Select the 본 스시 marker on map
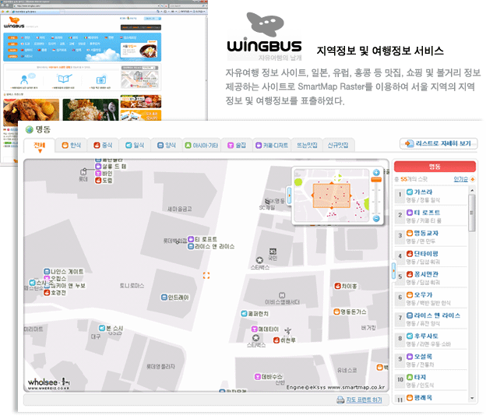The image size is (486, 419). pyautogui.click(x=100, y=329)
